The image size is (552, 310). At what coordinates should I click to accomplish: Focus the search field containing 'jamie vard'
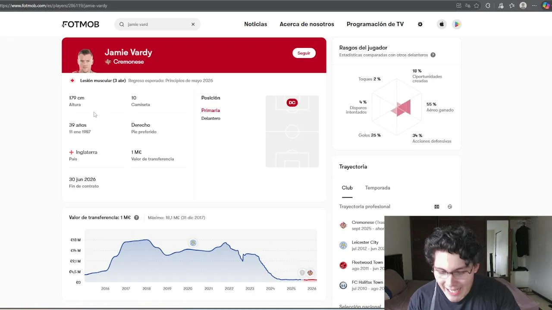[157, 25]
